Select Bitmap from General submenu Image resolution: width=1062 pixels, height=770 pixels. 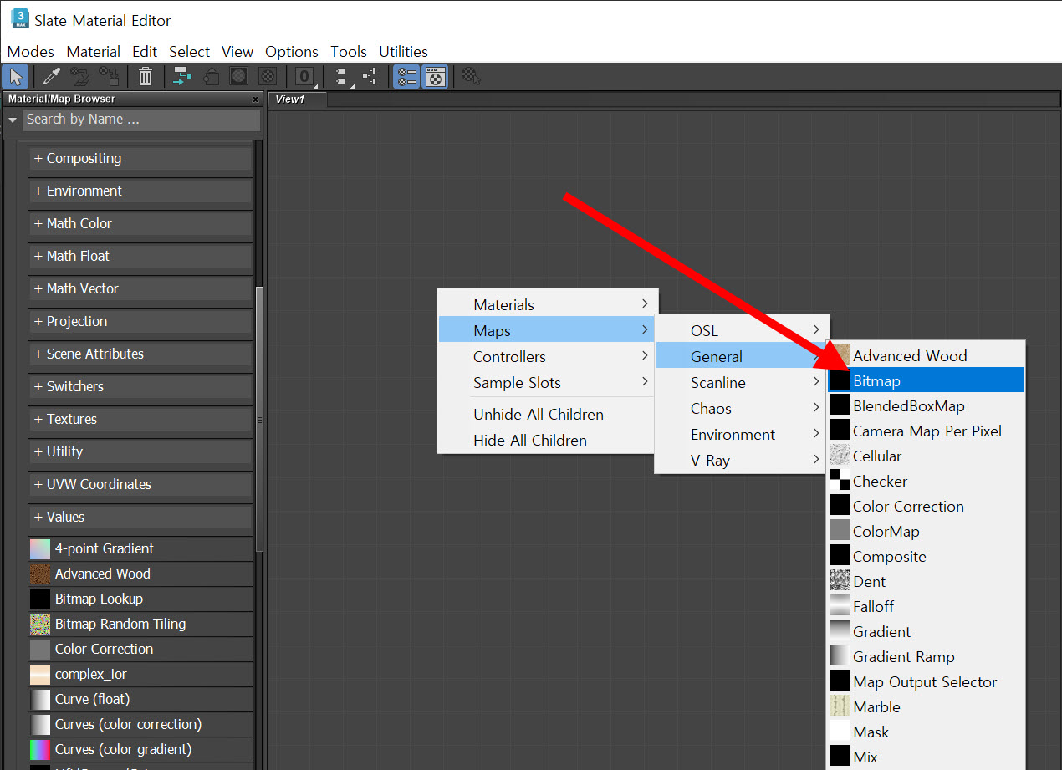926,381
